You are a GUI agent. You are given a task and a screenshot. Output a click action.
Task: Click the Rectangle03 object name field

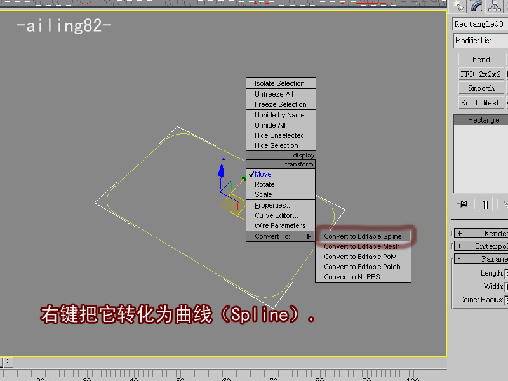point(481,24)
